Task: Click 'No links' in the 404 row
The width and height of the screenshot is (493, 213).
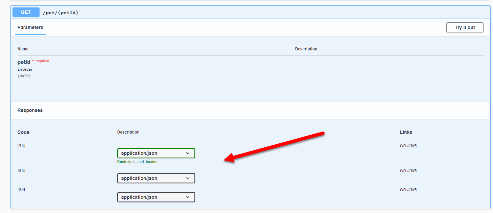Action: [x=408, y=189]
